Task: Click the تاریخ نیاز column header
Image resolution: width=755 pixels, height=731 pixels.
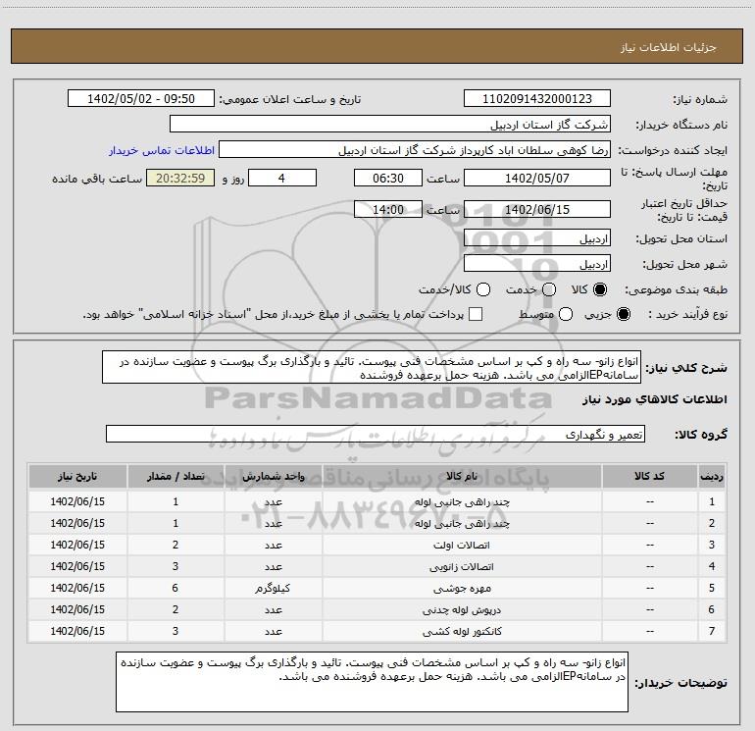Action: [77, 476]
